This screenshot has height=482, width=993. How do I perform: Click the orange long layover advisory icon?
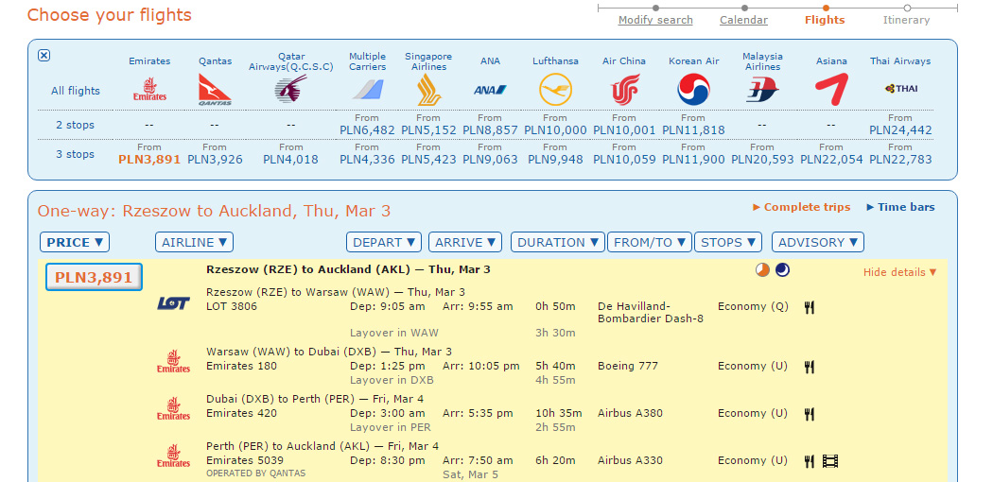point(763,270)
